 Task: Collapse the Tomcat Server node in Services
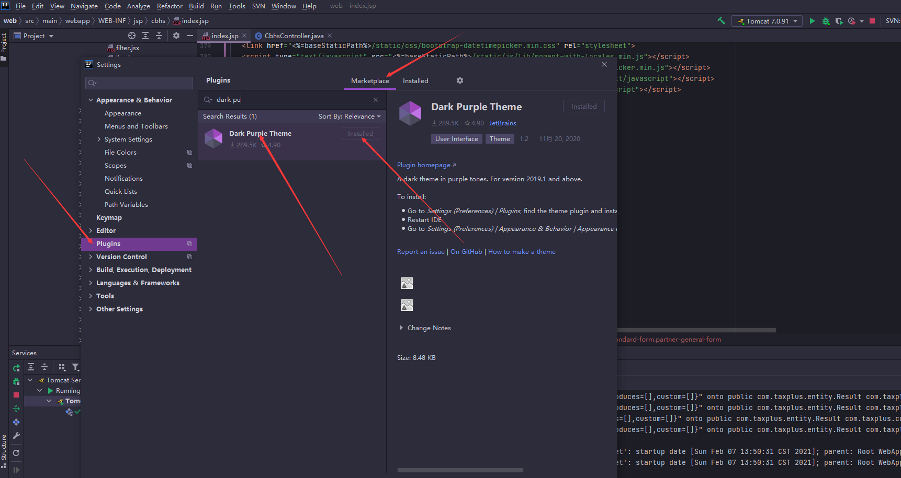pos(30,380)
